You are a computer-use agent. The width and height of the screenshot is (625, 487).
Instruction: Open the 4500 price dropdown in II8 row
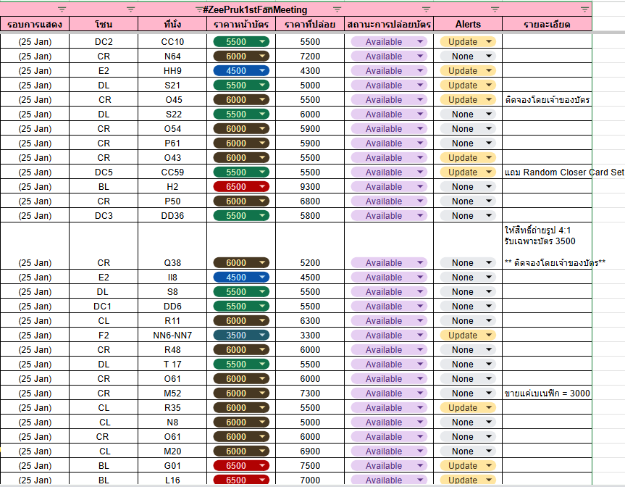(x=241, y=278)
